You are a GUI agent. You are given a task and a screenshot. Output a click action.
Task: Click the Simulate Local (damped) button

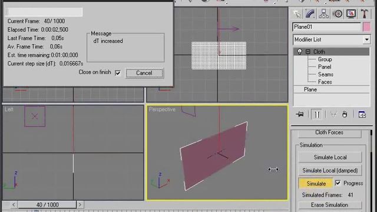pos(330,170)
